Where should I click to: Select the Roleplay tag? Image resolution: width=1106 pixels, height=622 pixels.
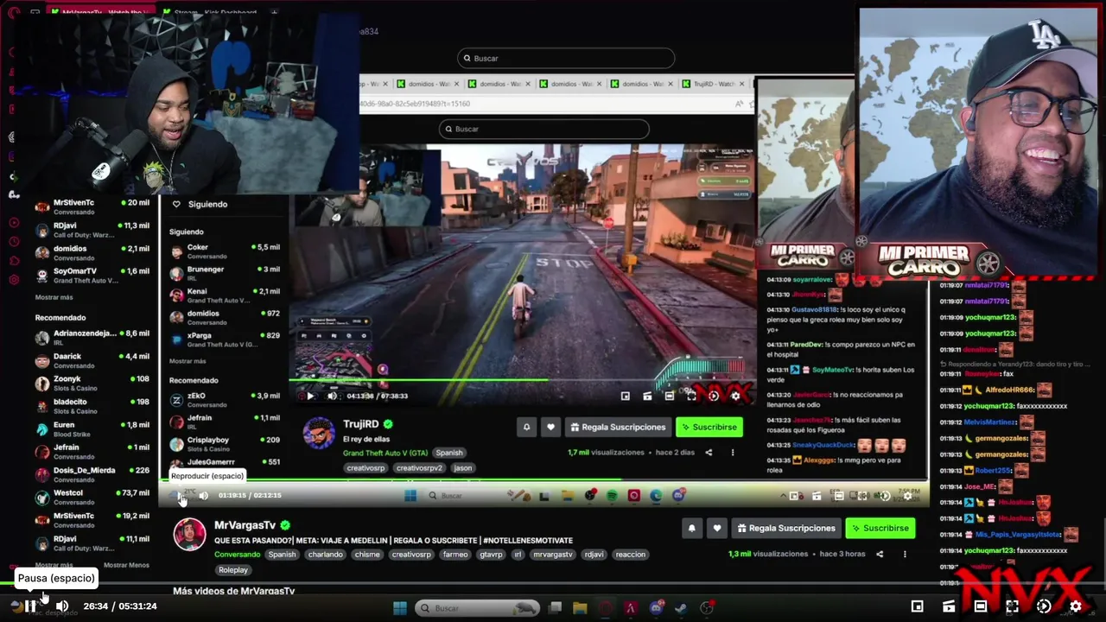coord(233,570)
